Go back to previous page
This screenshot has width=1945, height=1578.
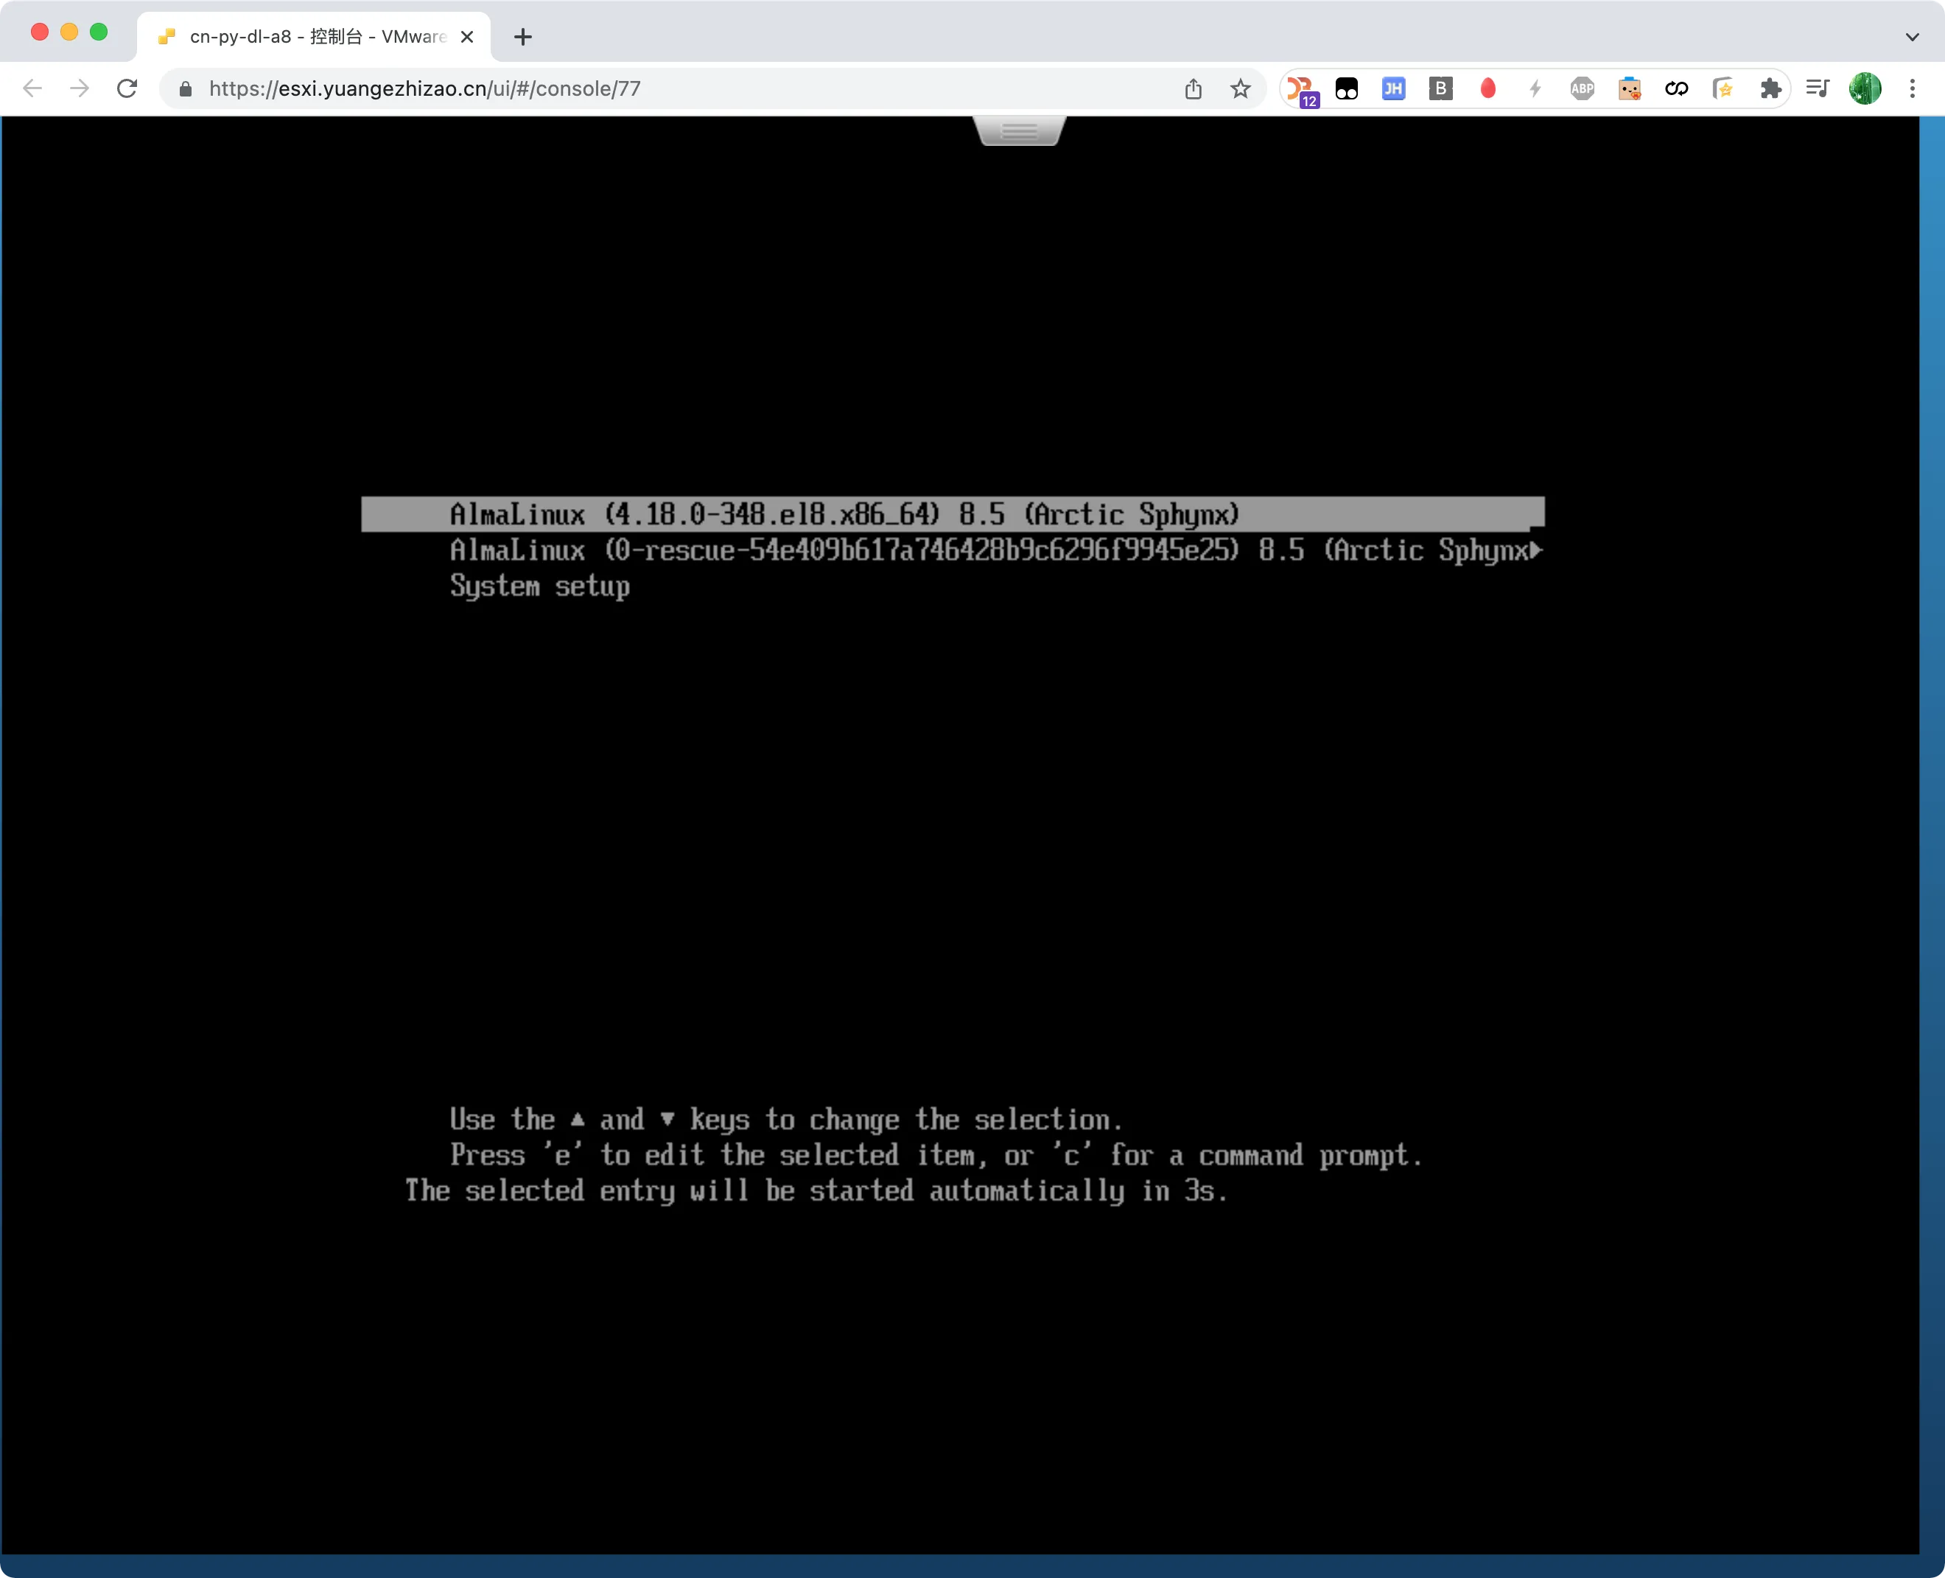click(x=32, y=88)
